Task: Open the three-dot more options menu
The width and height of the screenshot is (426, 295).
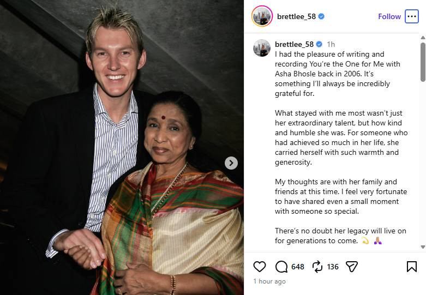Action: (x=412, y=16)
